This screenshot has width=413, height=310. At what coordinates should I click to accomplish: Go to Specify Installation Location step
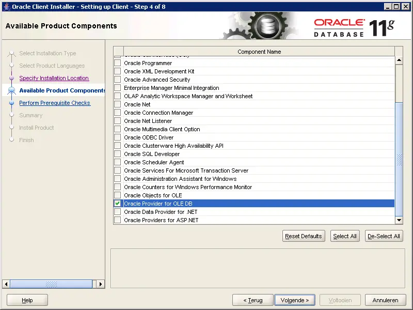tap(54, 78)
